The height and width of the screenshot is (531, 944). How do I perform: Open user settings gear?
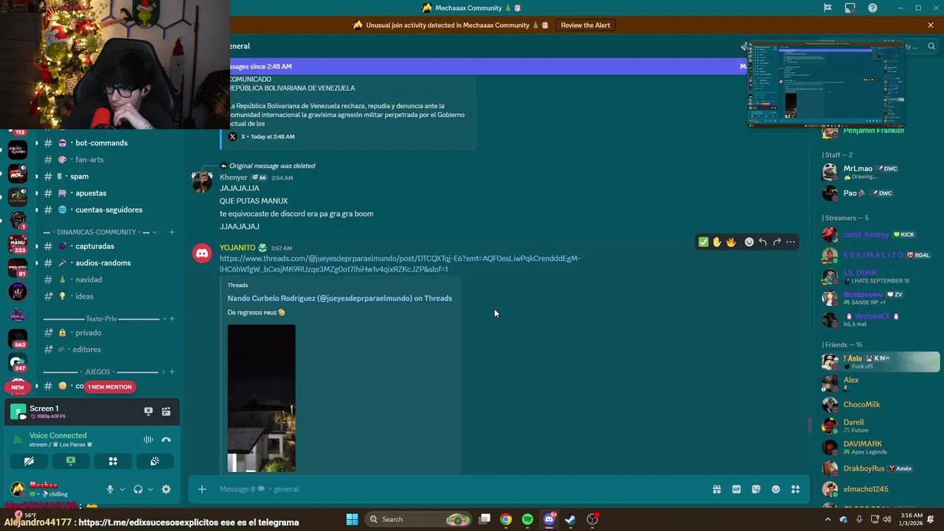(x=166, y=489)
